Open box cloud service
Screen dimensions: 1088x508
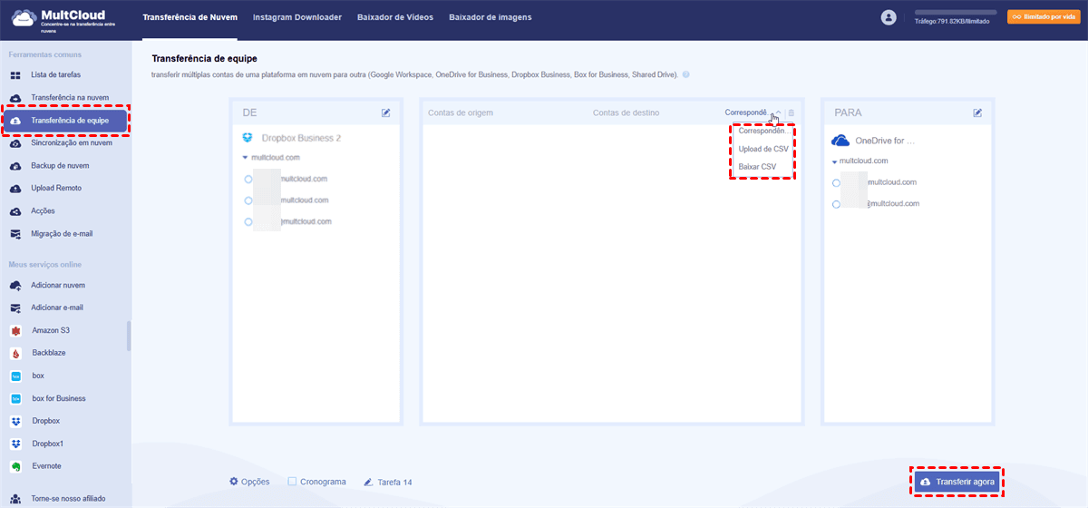click(38, 376)
